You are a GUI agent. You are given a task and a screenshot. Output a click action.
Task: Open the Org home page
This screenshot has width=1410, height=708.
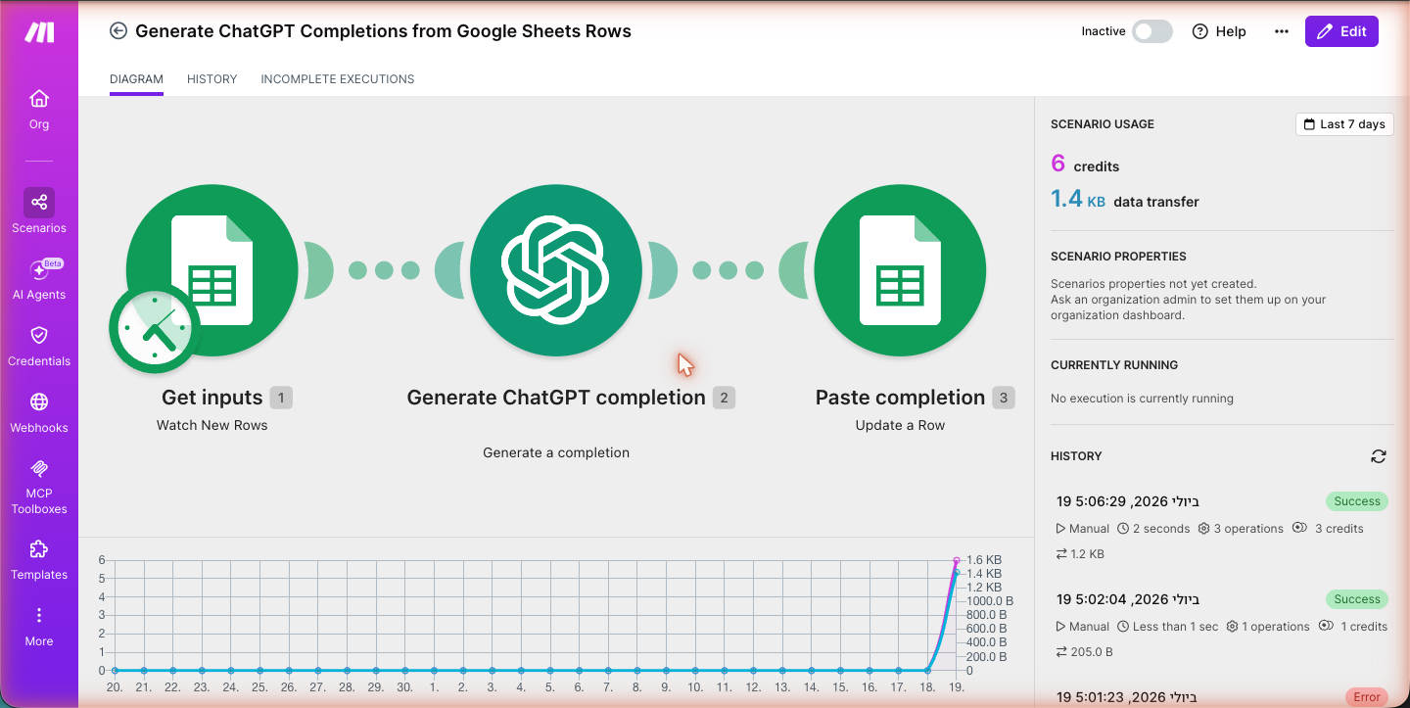click(39, 110)
